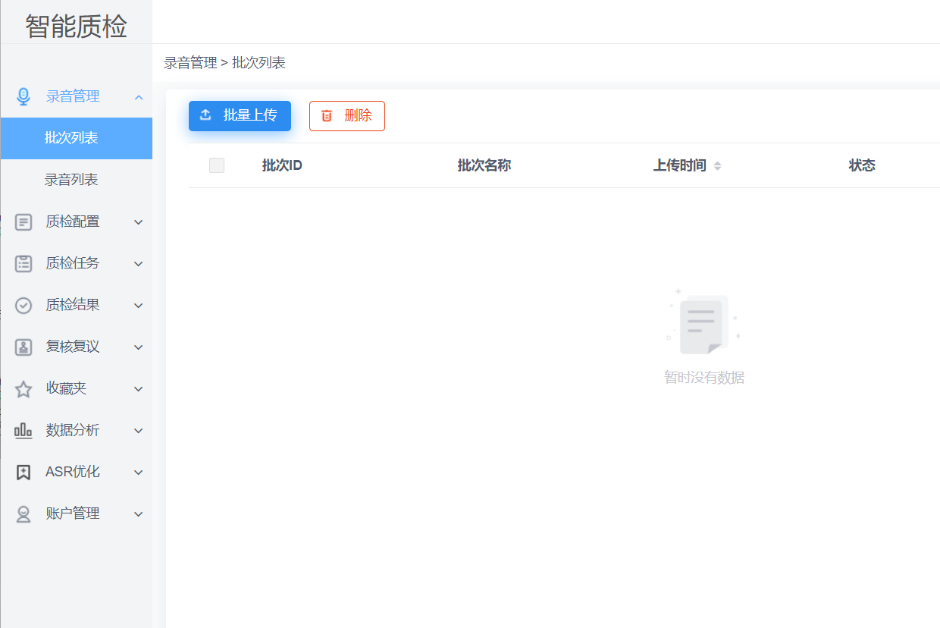Click the 收藏夹 star icon
This screenshot has height=628, width=940.
coord(23,389)
